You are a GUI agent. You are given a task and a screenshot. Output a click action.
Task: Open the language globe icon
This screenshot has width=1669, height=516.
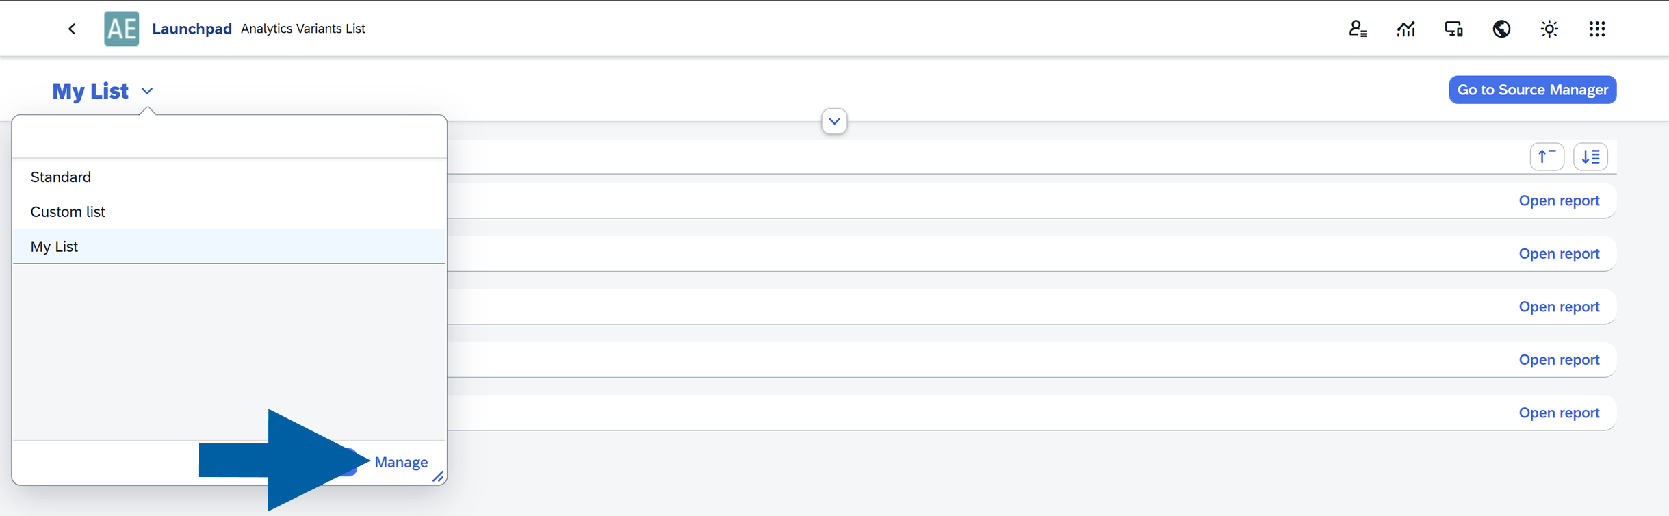pos(1501,28)
